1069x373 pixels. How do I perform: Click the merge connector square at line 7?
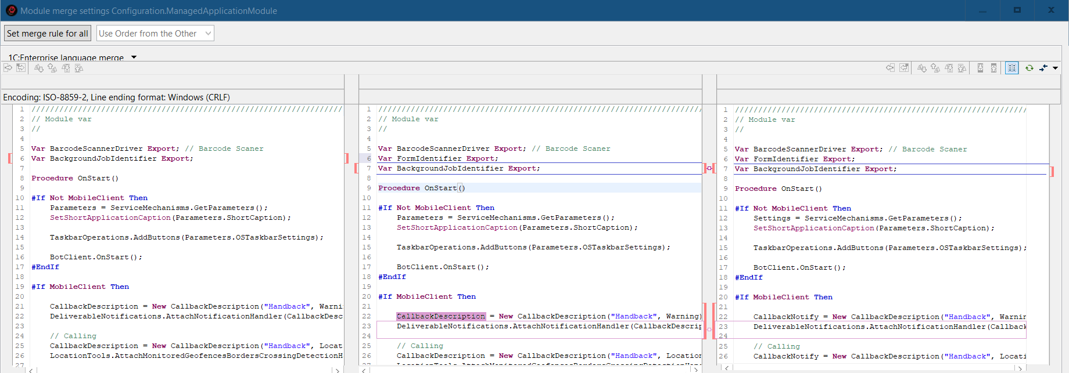pos(709,168)
